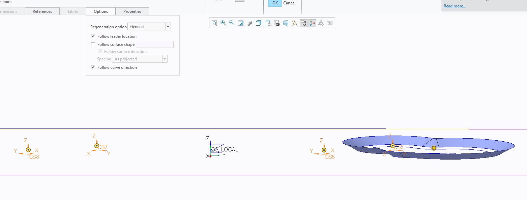Switch to the References tab

point(42,11)
